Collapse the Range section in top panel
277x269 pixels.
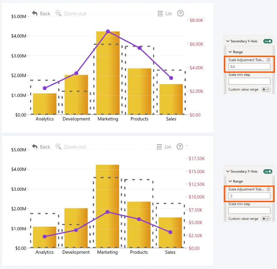click(230, 52)
